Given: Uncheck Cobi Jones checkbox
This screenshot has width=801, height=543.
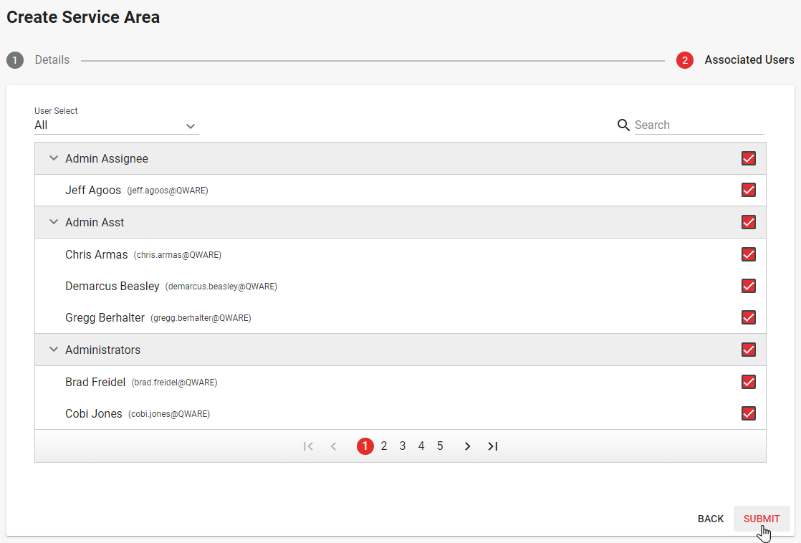Looking at the screenshot, I should click(749, 414).
